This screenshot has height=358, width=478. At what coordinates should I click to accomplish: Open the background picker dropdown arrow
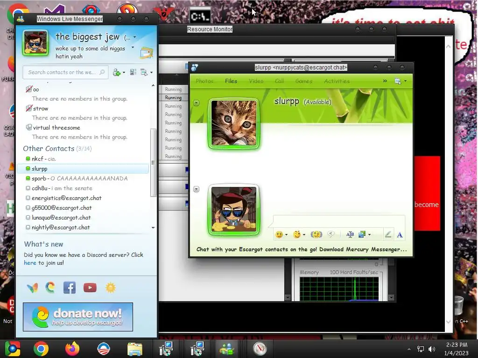click(x=369, y=235)
